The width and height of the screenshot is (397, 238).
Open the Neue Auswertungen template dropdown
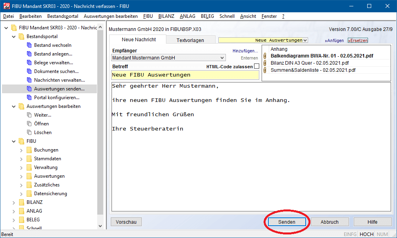click(305, 40)
